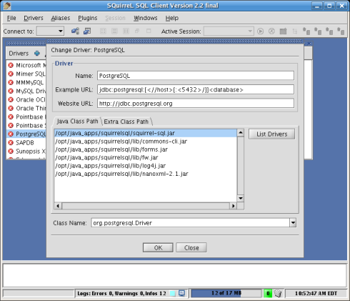Click the red X icon beside Oracle Thin
Screen dimensions: 350x301
click(11, 108)
